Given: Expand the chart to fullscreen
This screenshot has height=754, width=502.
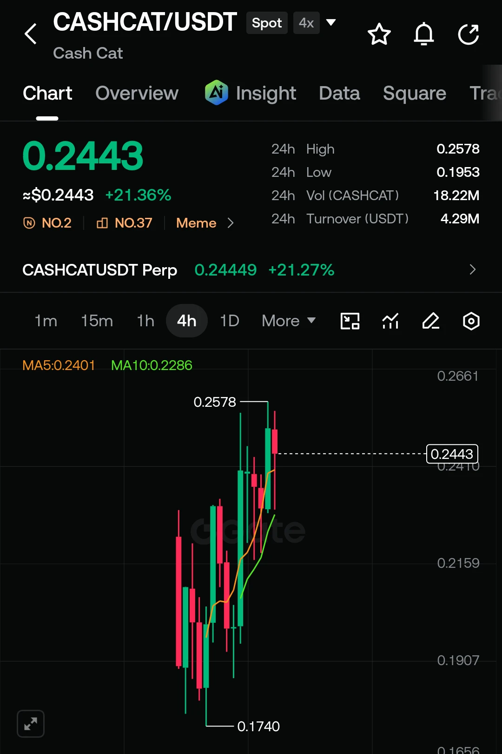Looking at the screenshot, I should click(x=31, y=724).
